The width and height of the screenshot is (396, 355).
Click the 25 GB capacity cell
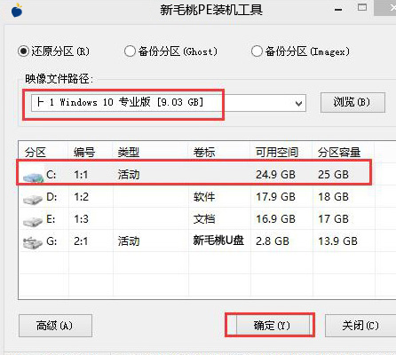click(x=333, y=175)
